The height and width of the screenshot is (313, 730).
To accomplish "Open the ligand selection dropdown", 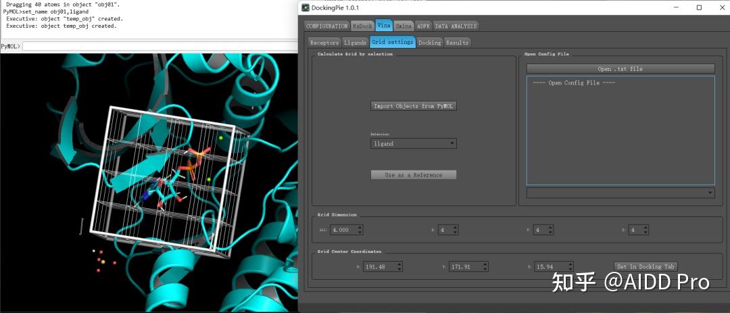I will coord(414,143).
